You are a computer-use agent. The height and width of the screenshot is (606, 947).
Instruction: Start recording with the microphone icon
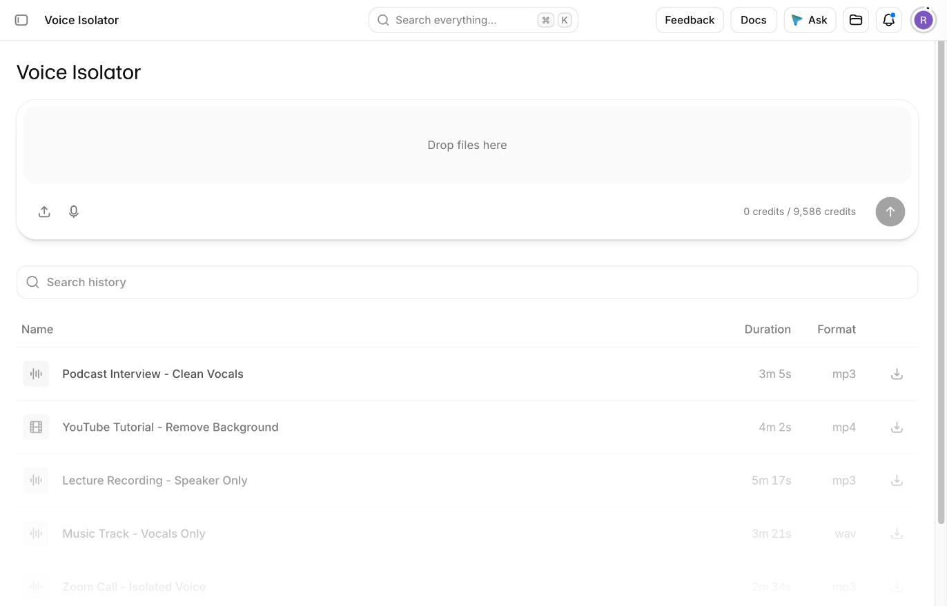(74, 212)
